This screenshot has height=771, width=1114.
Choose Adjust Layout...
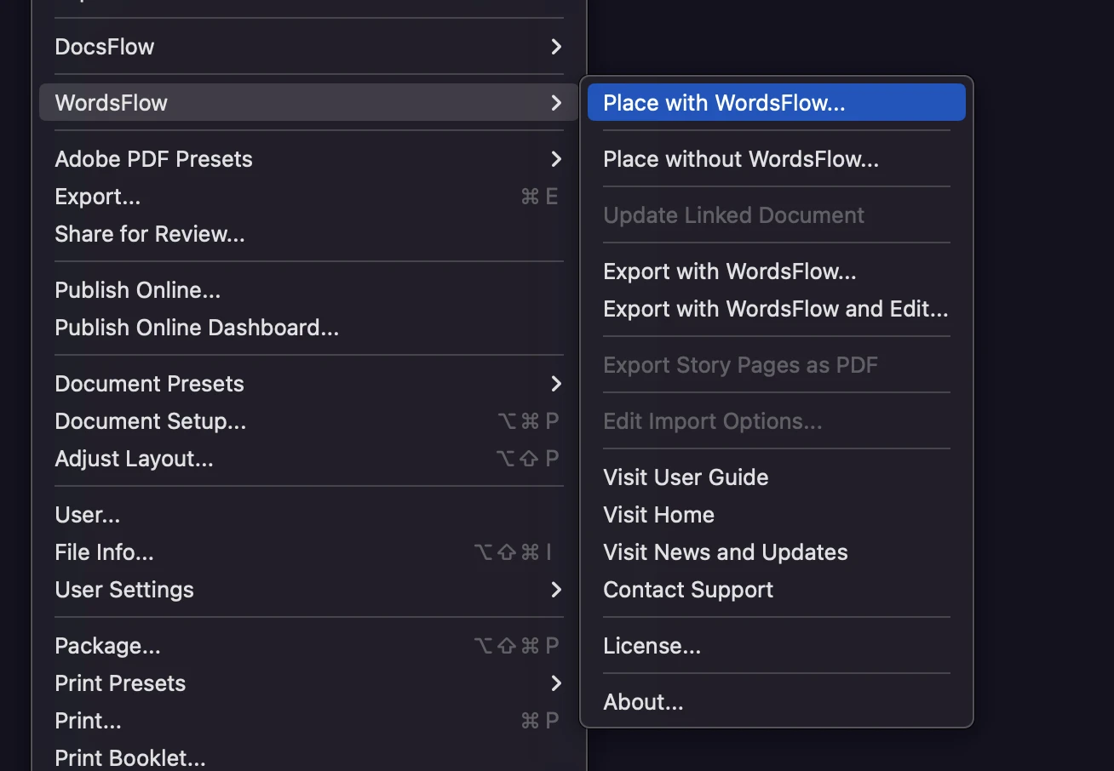(x=309, y=459)
